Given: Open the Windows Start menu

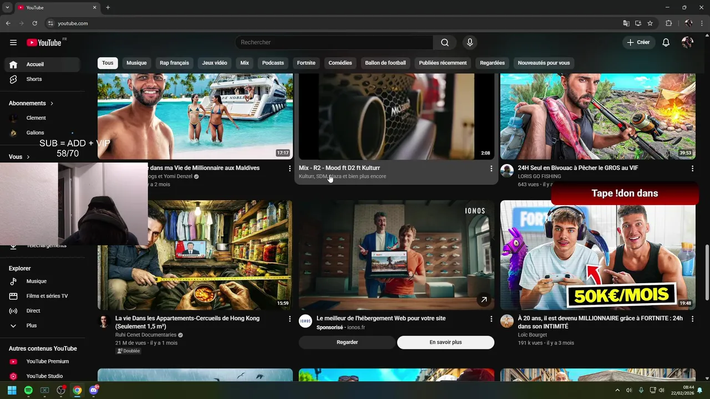Looking at the screenshot, I should click(x=12, y=390).
